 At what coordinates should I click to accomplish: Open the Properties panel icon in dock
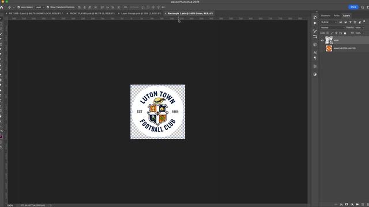(x=315, y=66)
